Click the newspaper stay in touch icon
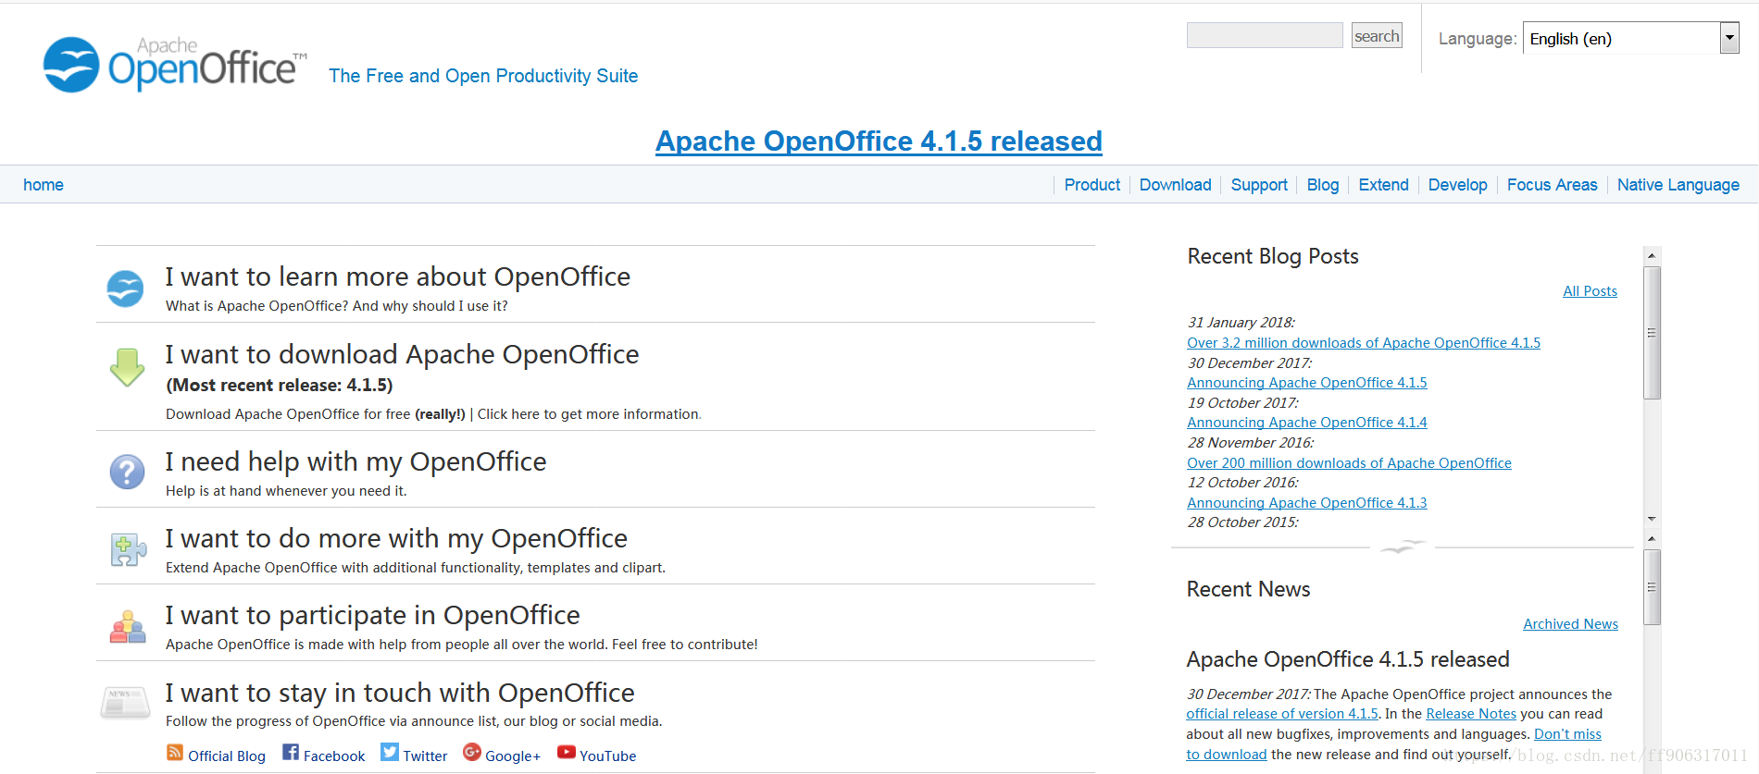 125,703
